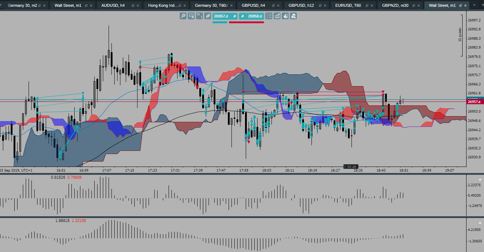This screenshot has height=252, width=484.
Task: Detach the EURUSD, T60 chart tab
Action: pos(366,6)
